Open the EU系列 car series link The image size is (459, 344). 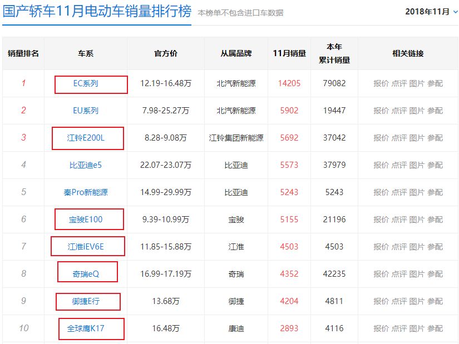(86, 111)
